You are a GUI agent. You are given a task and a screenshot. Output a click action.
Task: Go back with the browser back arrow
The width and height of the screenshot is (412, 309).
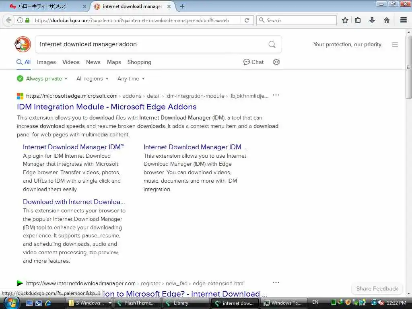click(8, 20)
